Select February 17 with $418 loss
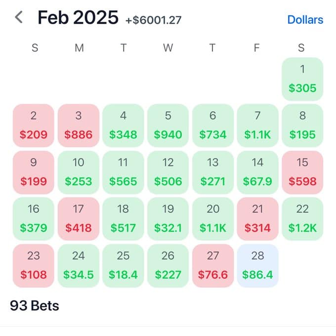 point(79,219)
